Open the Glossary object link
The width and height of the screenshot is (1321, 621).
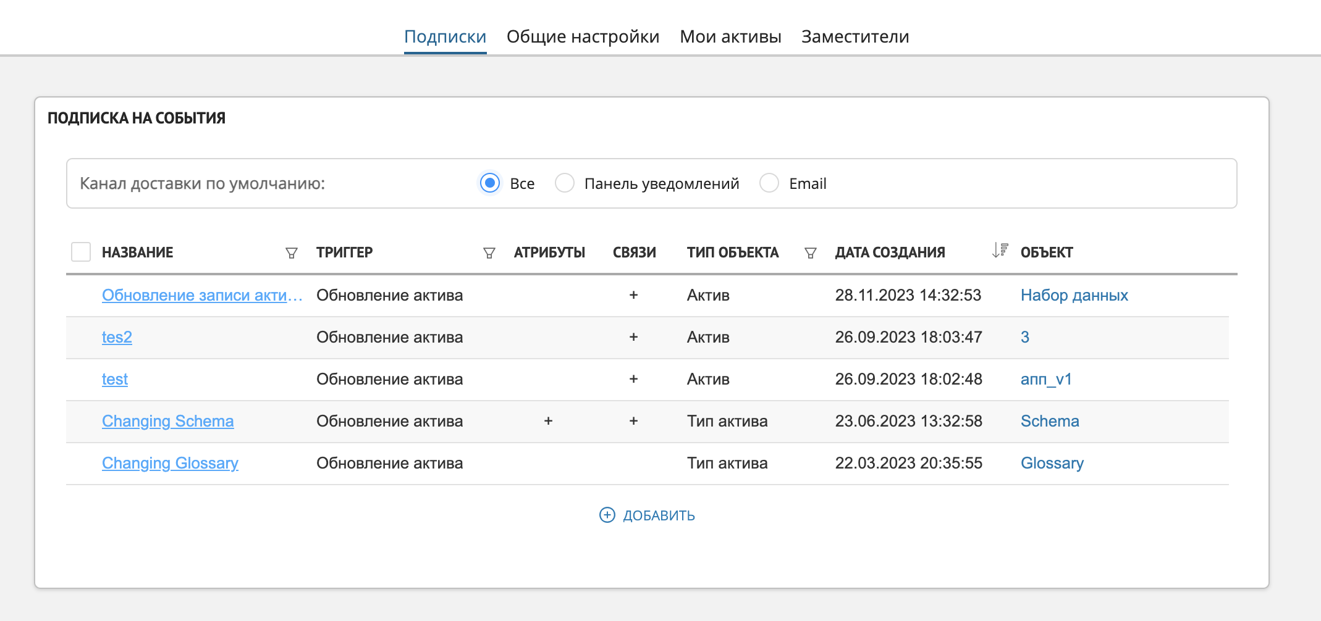1052,463
